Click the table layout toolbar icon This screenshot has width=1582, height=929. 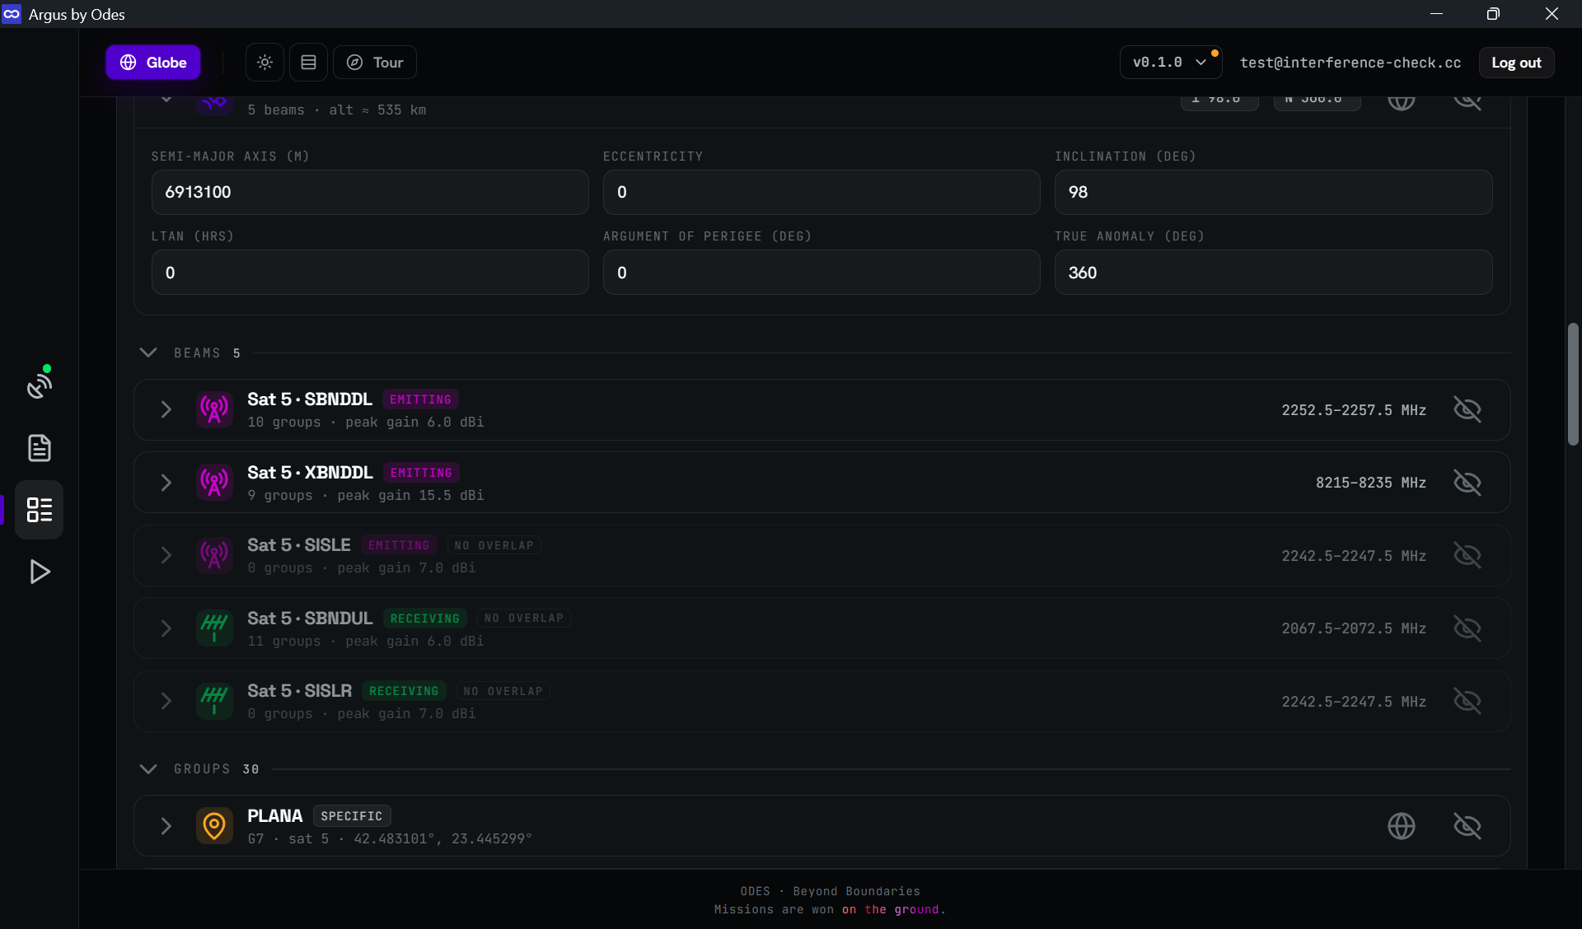tap(308, 63)
